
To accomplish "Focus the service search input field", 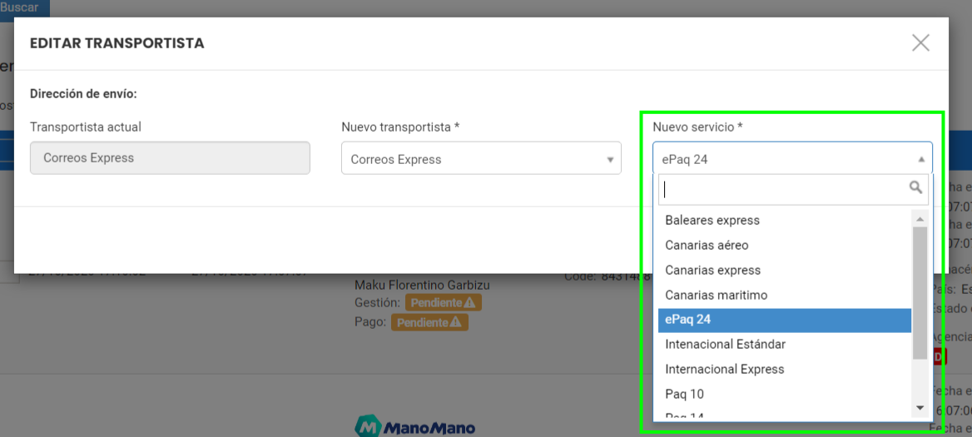I will [x=793, y=190].
